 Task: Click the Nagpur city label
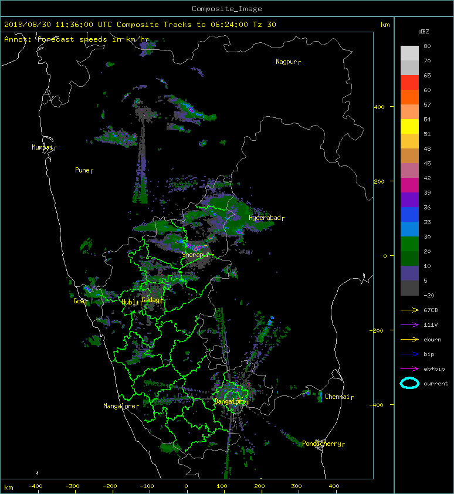click(x=288, y=62)
